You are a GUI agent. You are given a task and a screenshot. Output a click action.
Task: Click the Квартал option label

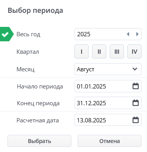pyautogui.click(x=28, y=52)
